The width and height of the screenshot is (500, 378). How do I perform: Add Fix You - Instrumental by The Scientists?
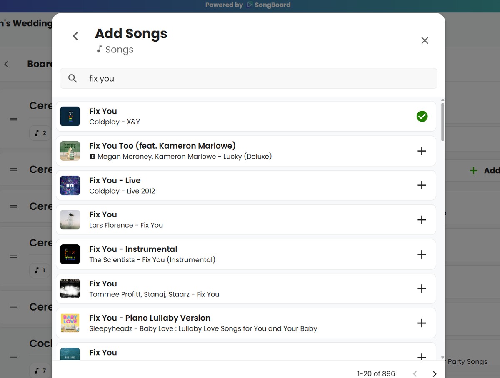(x=422, y=254)
